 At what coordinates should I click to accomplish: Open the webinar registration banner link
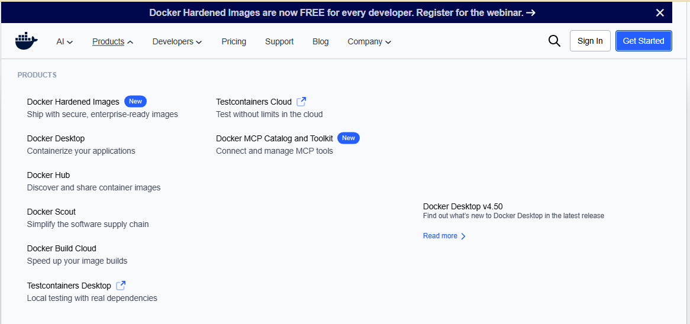[343, 13]
